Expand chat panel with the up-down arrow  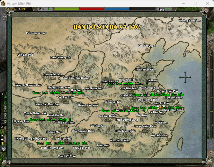click(2, 93)
